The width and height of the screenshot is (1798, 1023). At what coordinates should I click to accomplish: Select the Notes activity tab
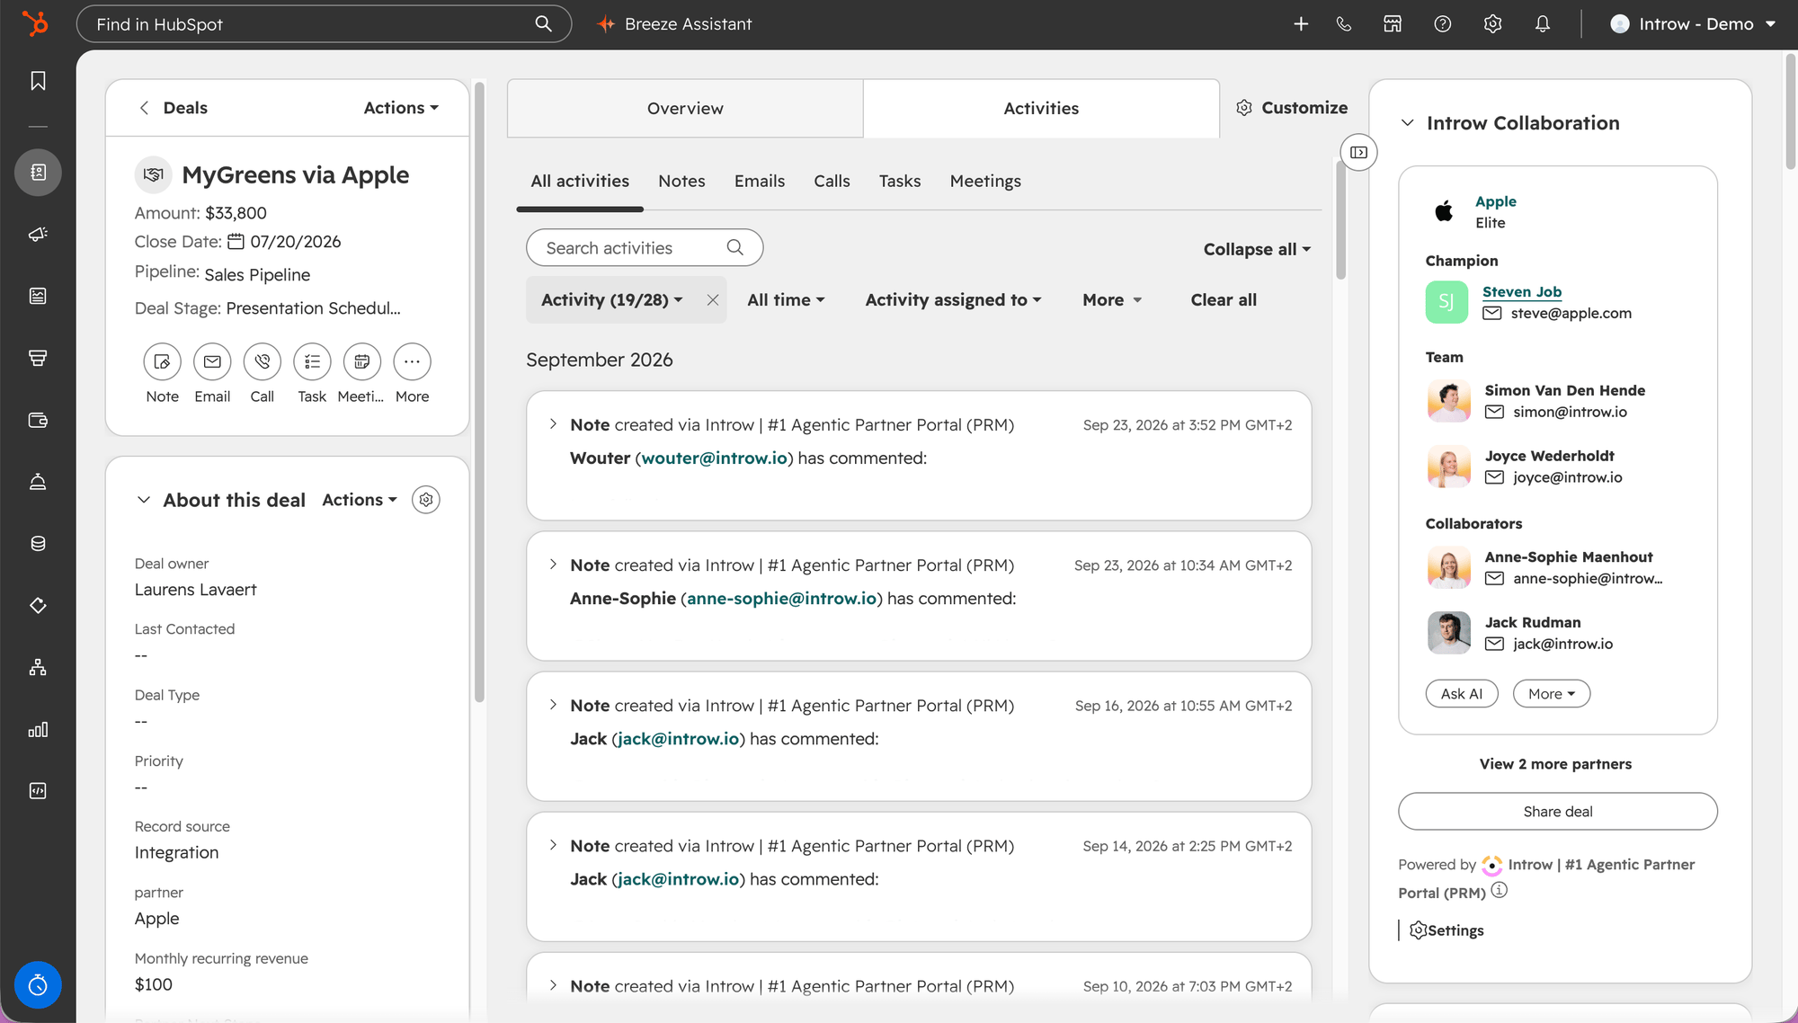click(x=681, y=182)
